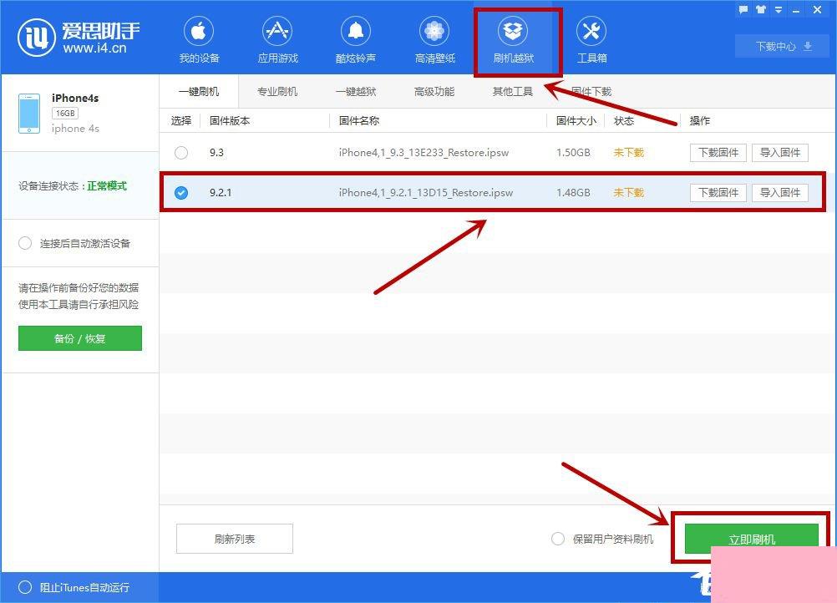Click the 状态 column header
This screenshot has height=603, width=837.
(x=623, y=120)
